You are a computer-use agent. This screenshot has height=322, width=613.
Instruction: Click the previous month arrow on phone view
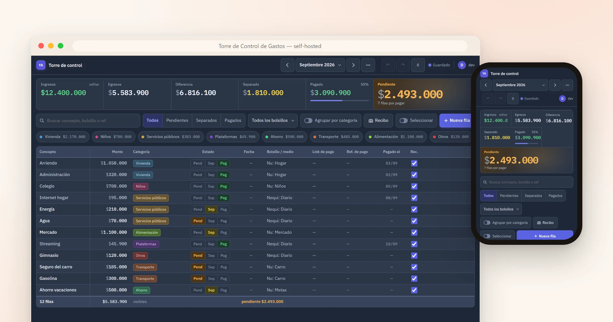486,85
